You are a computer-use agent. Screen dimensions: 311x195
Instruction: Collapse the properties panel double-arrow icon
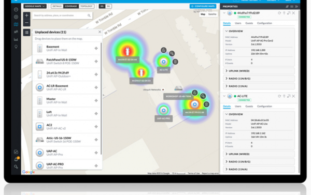(x=296, y=7)
